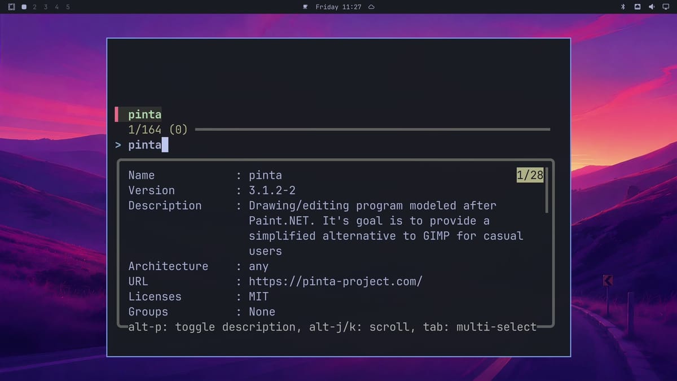This screenshot has width=677, height=381.
Task: Click the alt-j/k: scroll hint
Action: click(362, 327)
